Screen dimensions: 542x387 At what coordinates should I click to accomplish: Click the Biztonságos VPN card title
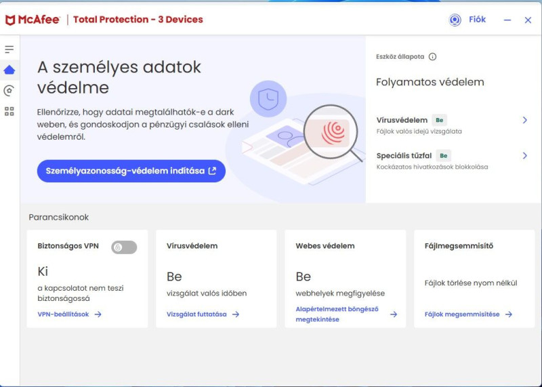[68, 246]
